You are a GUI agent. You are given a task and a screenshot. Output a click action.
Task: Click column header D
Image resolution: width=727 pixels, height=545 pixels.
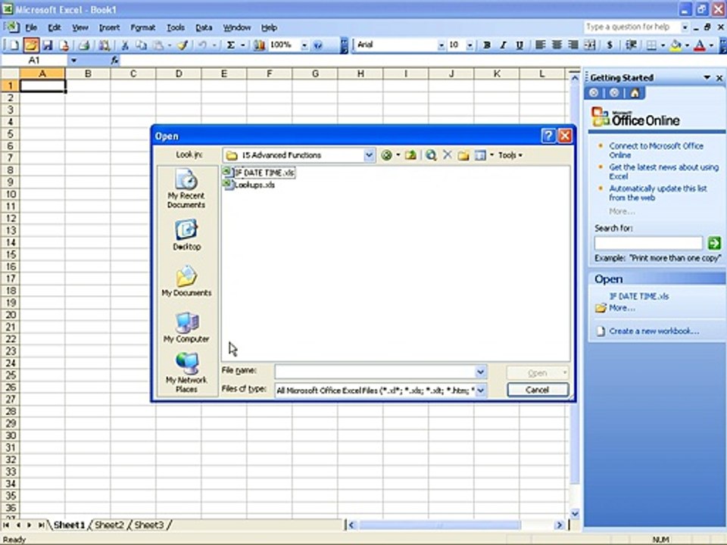point(179,73)
